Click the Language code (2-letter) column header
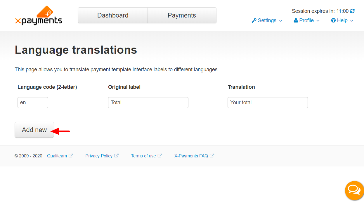 pyautogui.click(x=47, y=87)
